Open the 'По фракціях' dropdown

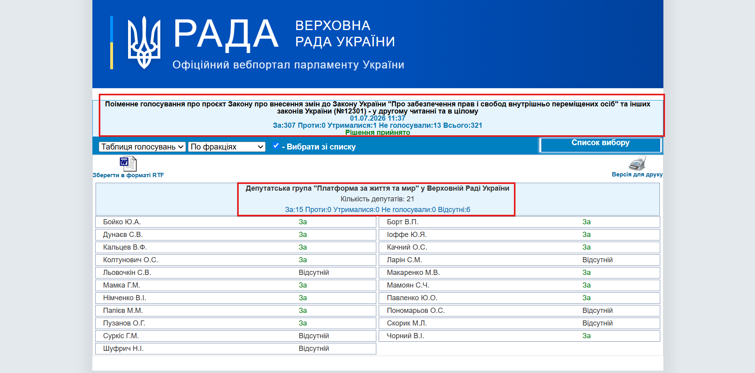227,147
